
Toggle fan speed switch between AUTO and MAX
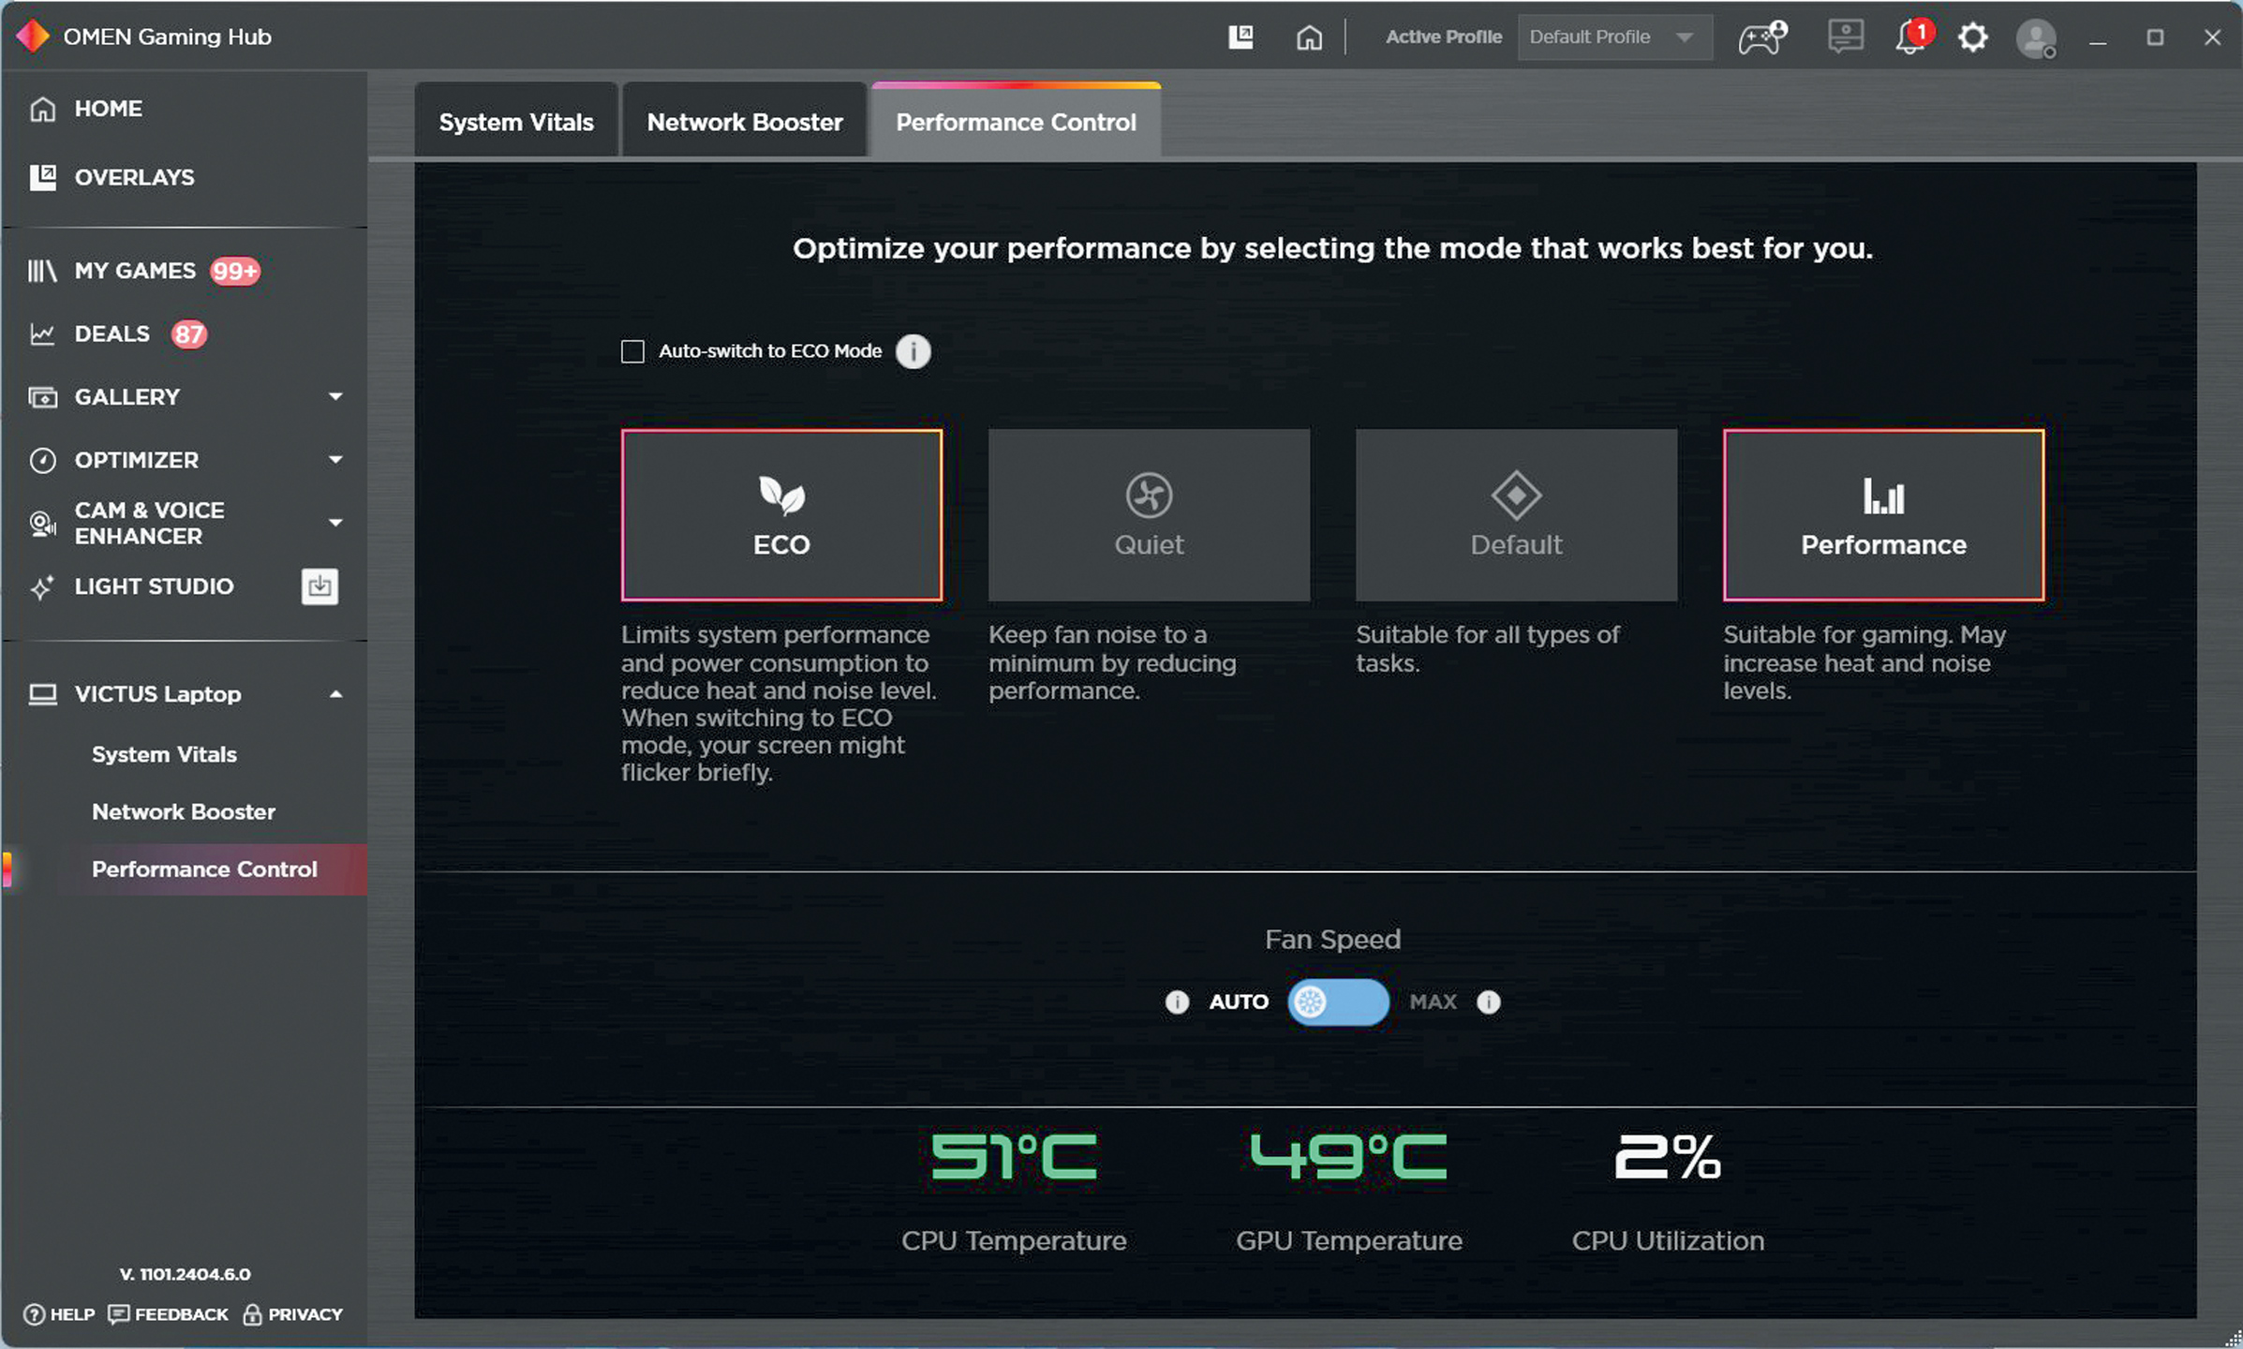pyautogui.click(x=1338, y=1002)
